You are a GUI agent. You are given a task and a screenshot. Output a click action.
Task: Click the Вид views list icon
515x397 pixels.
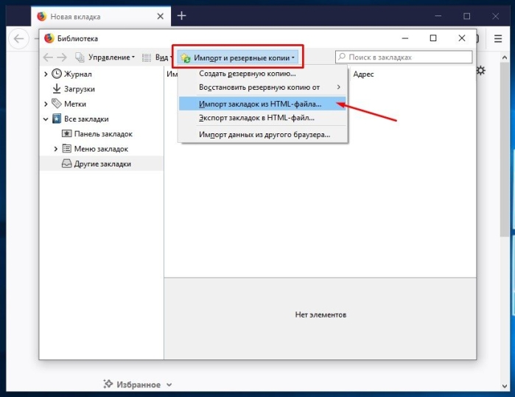(147, 57)
